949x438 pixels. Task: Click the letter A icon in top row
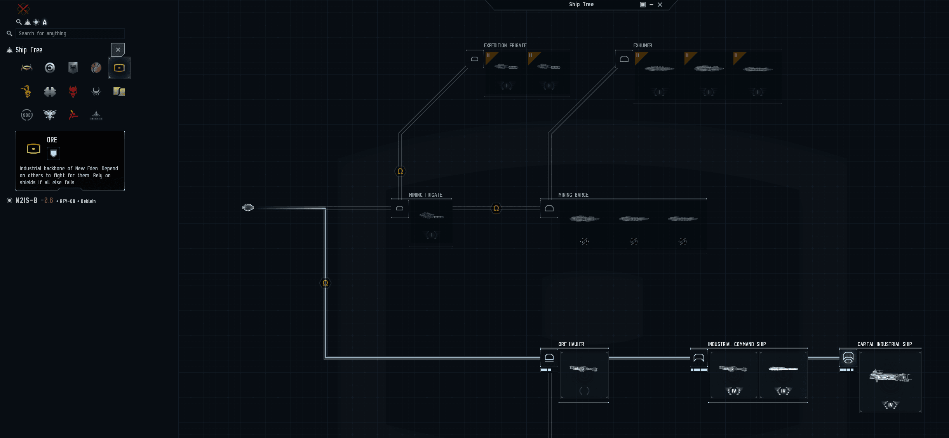point(45,22)
